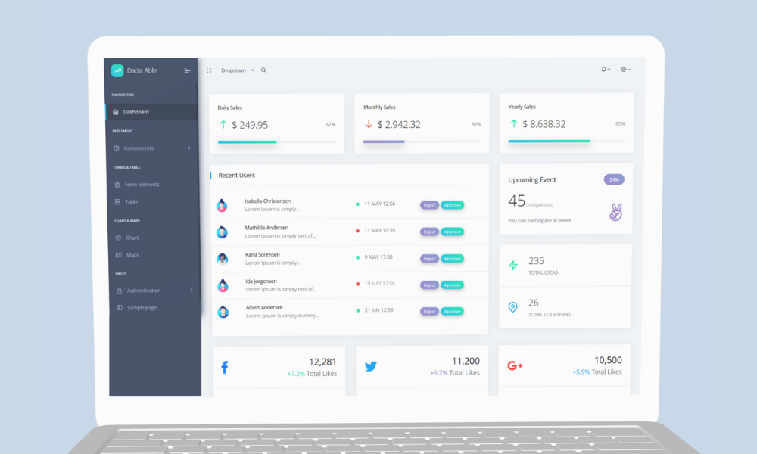
Task: Click the Datta Able logo icon
Action: pos(117,70)
